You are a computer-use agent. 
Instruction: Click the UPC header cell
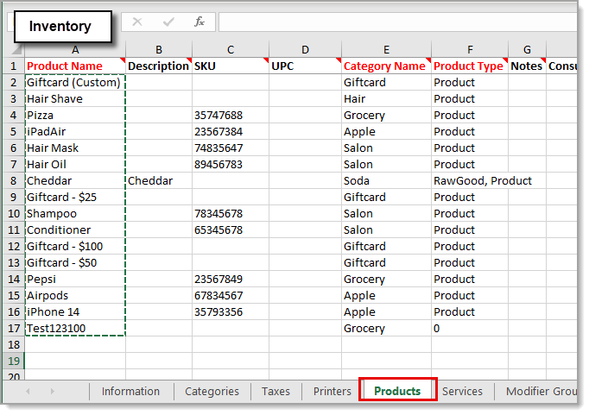point(306,66)
